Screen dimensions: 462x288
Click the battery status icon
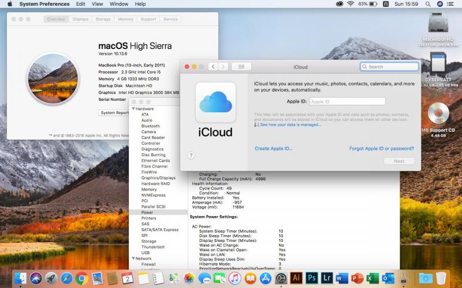coord(373,4)
